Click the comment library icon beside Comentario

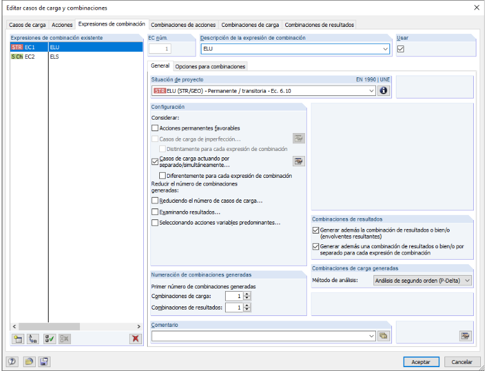384,336
